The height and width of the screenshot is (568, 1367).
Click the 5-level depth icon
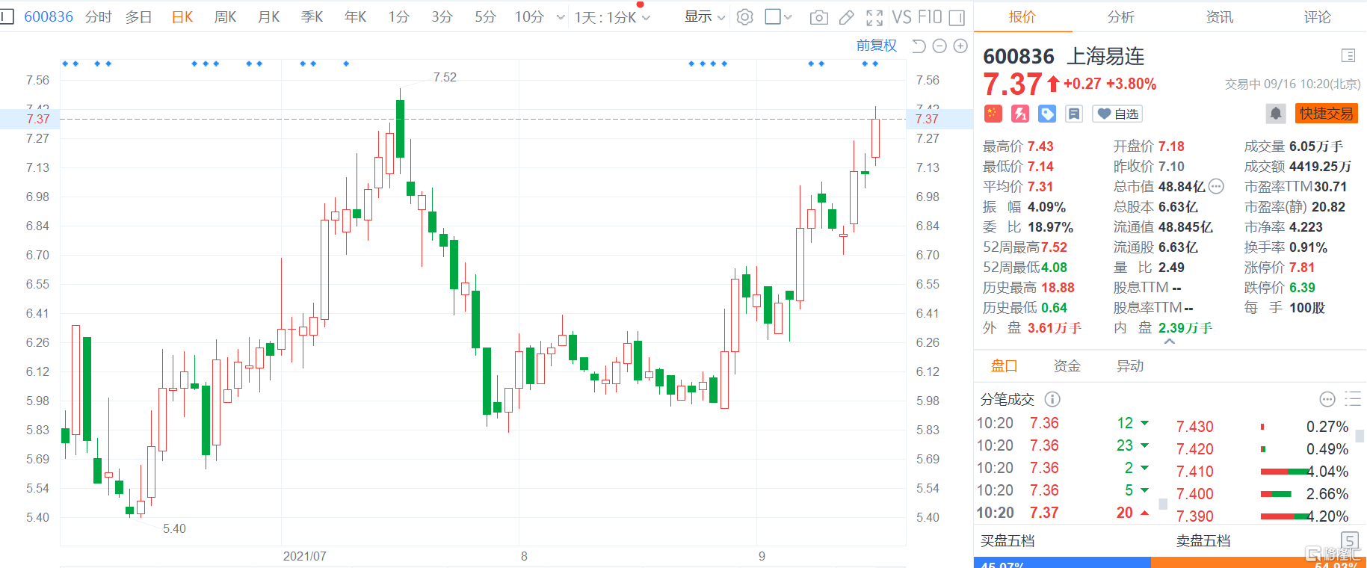click(x=1350, y=541)
